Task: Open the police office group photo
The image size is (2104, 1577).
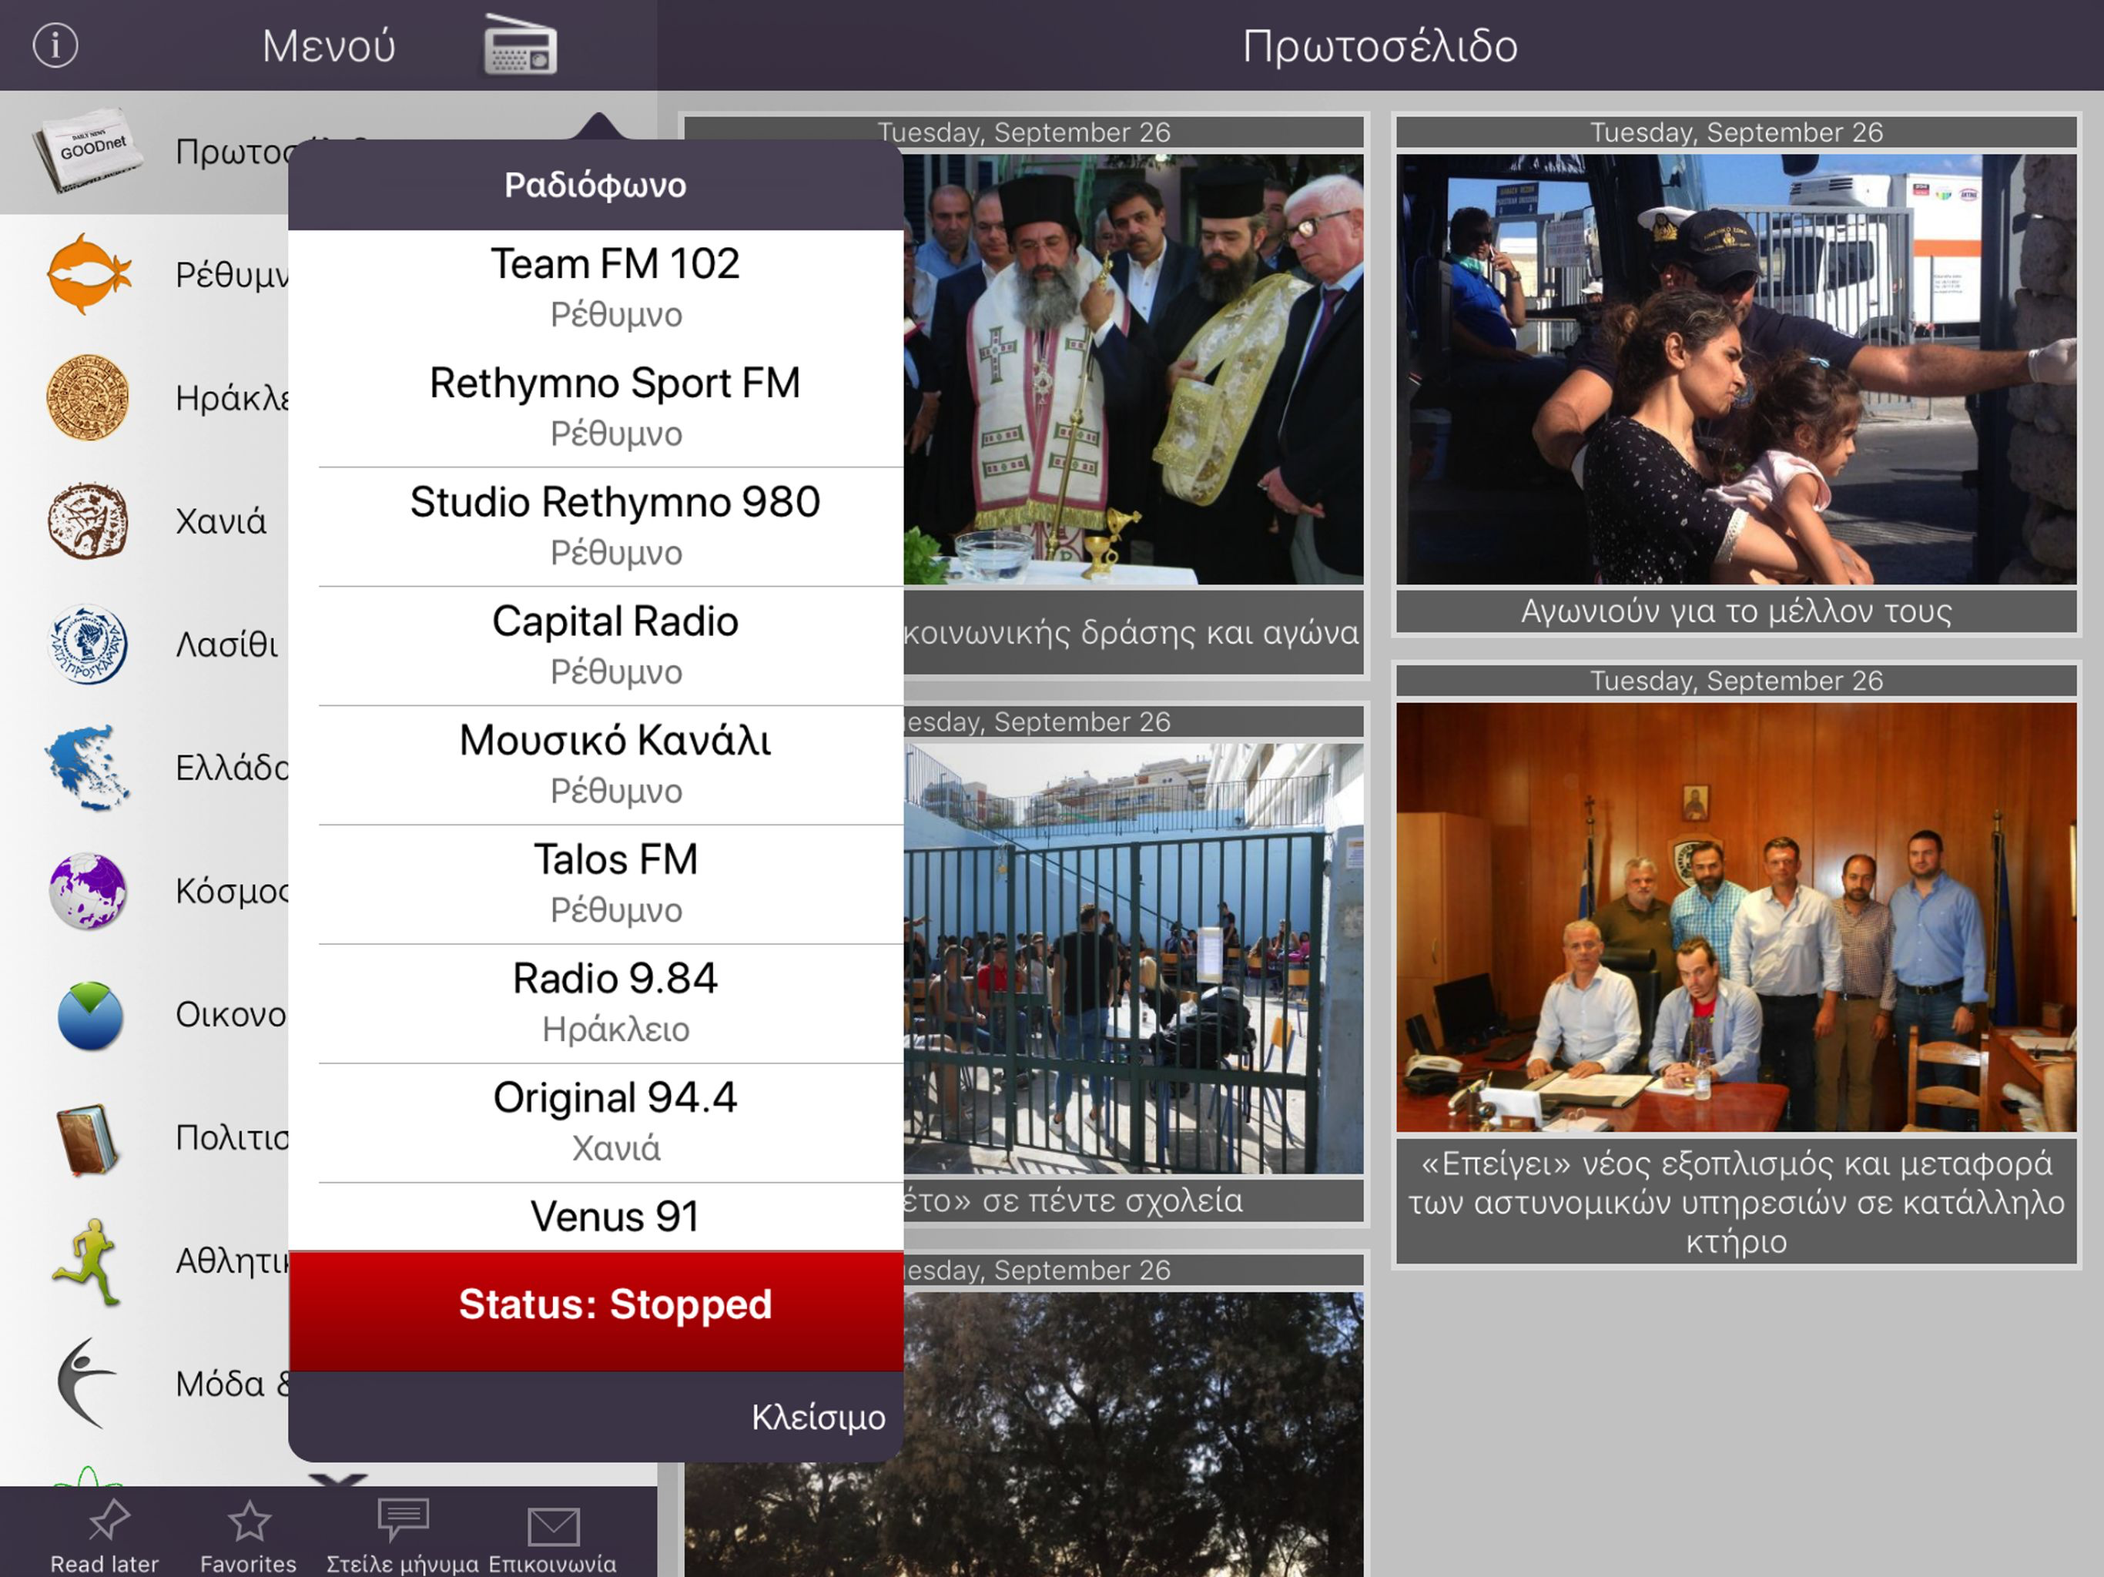Action: click(x=1736, y=917)
